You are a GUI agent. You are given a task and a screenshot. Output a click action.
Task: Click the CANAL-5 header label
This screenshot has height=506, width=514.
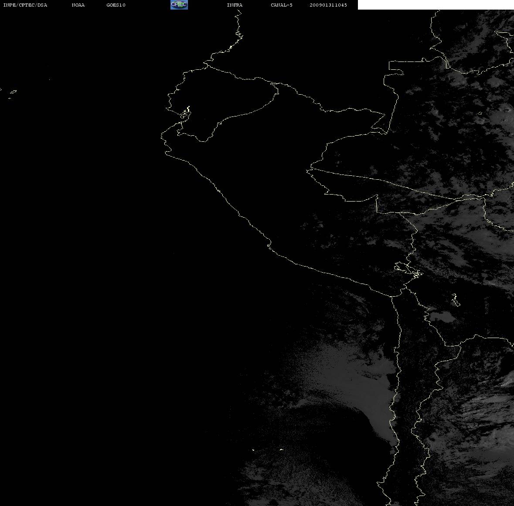pyautogui.click(x=282, y=5)
